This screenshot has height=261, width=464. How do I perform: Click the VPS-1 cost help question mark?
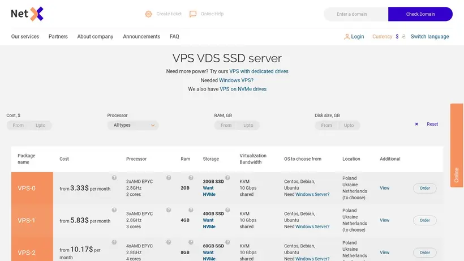coord(114,210)
